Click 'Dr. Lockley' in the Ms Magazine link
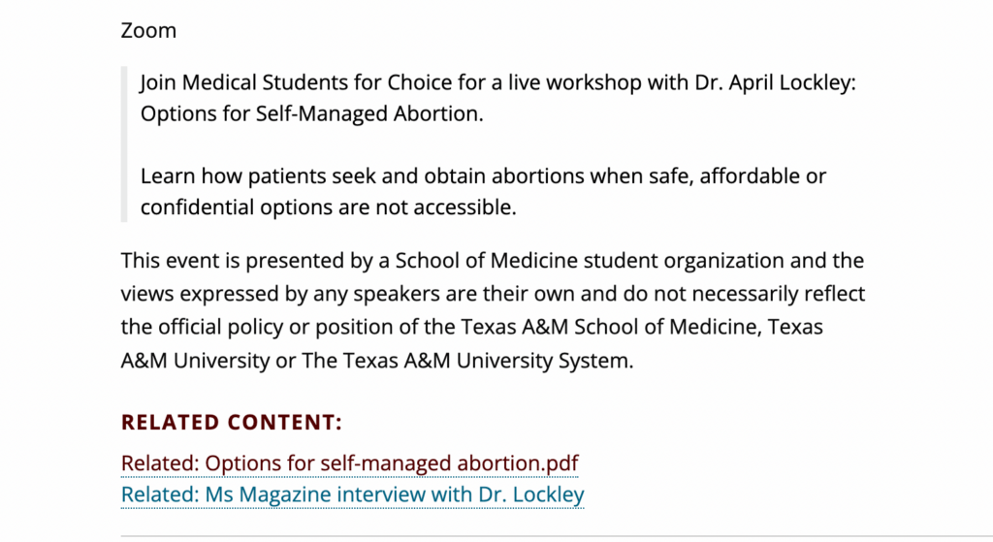The width and height of the screenshot is (993, 542). point(530,494)
